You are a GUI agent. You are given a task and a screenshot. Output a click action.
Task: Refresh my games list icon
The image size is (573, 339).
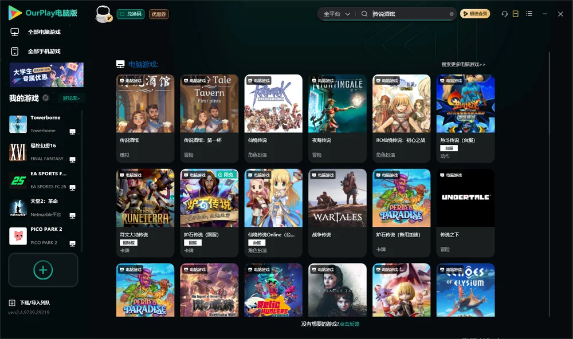(x=46, y=98)
